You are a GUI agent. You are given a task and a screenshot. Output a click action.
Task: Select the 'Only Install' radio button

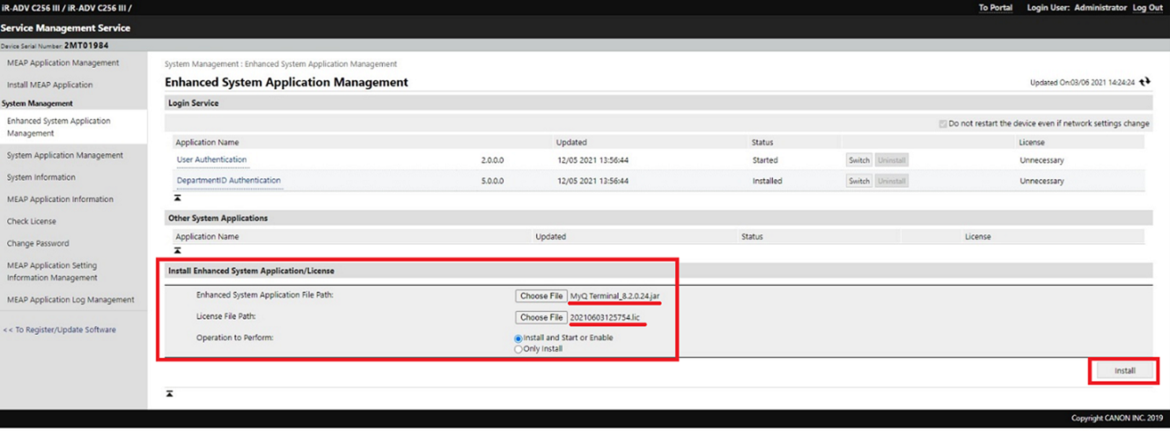pyautogui.click(x=518, y=349)
